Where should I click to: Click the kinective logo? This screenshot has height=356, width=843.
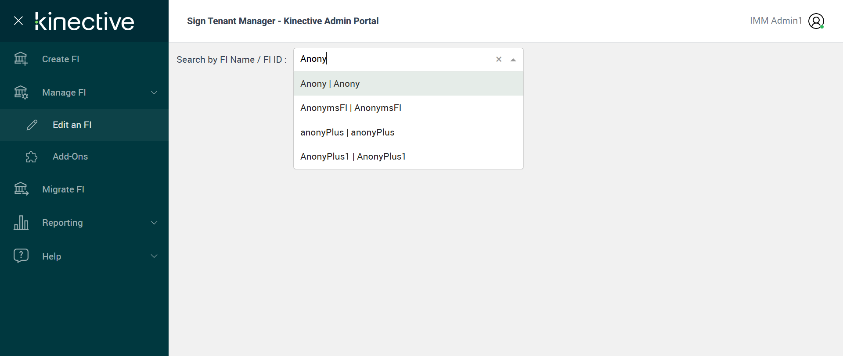[x=84, y=21]
